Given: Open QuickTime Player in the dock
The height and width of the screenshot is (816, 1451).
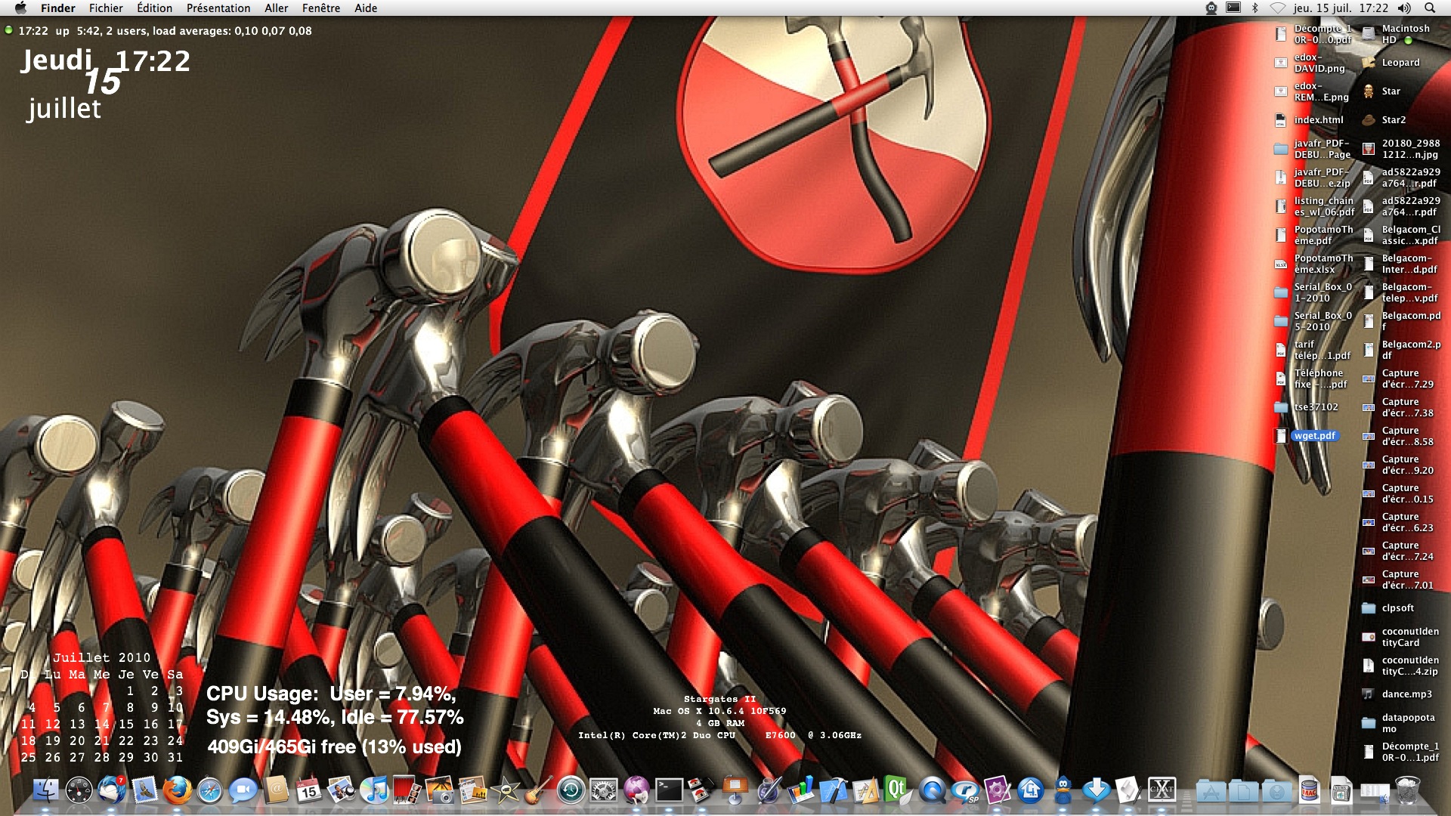Looking at the screenshot, I should tap(932, 790).
